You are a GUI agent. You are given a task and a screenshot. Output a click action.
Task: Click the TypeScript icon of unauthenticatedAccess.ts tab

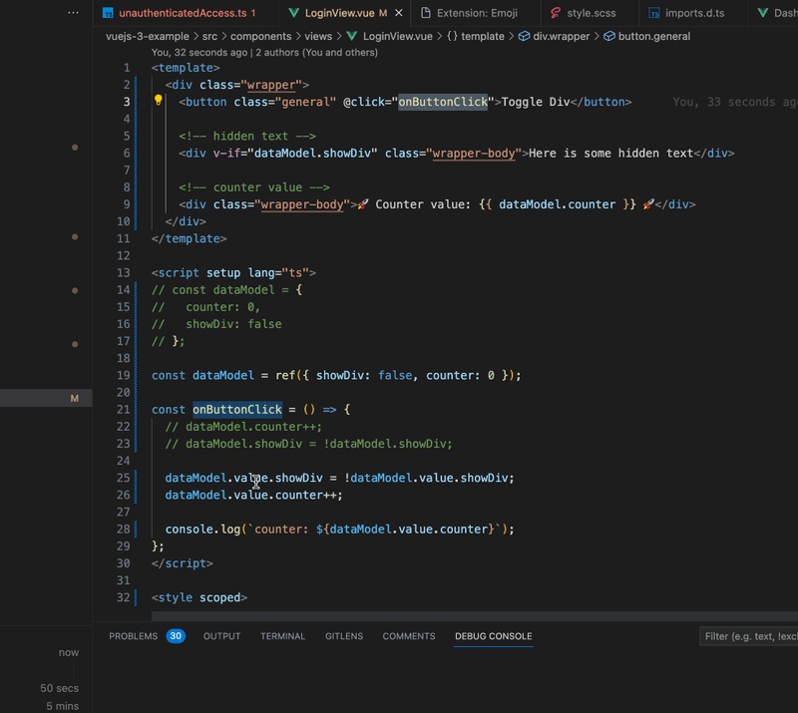click(x=108, y=13)
